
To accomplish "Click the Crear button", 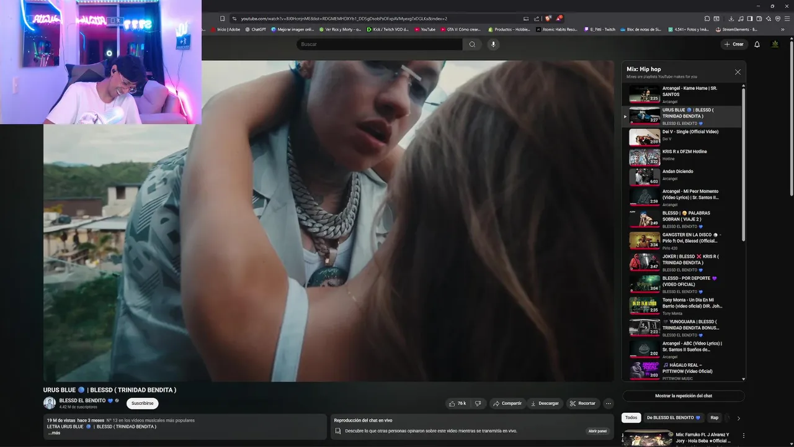I will 734,44.
